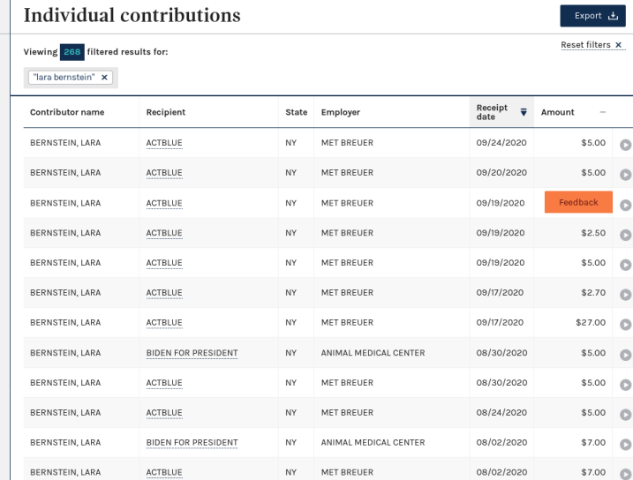Expand details arrow for 09/24/2020 row
633x480 pixels.
pyautogui.click(x=625, y=145)
